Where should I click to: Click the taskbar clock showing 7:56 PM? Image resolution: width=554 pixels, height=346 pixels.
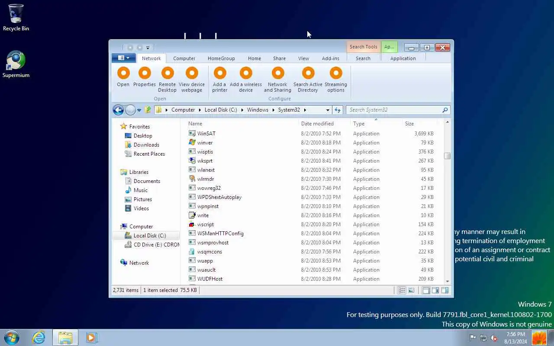pos(515,338)
